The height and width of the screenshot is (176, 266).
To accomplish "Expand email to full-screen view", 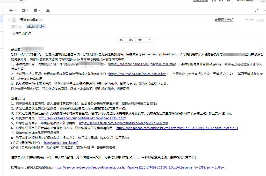I will click(x=257, y=10).
